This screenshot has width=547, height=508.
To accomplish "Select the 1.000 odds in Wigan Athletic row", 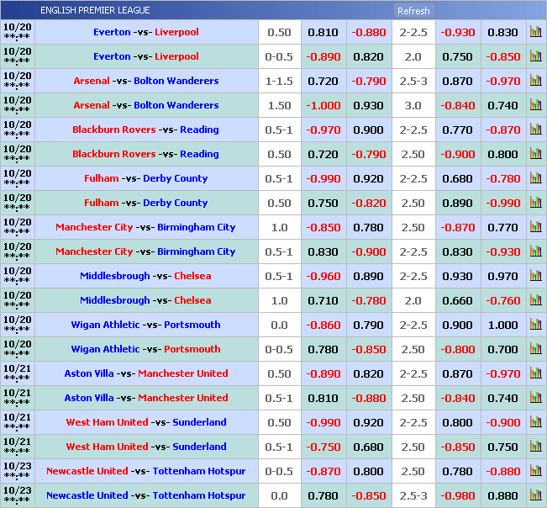I will (x=503, y=325).
